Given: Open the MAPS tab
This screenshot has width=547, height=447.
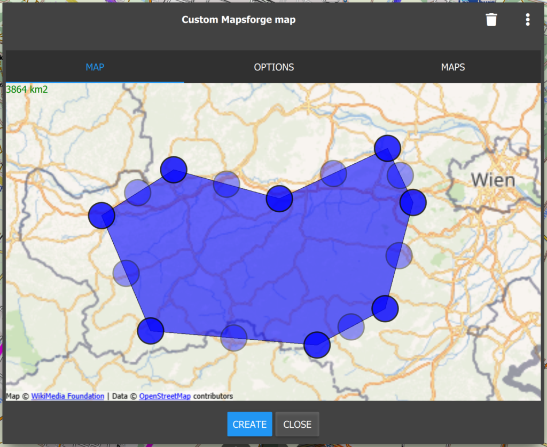Looking at the screenshot, I should coord(452,67).
